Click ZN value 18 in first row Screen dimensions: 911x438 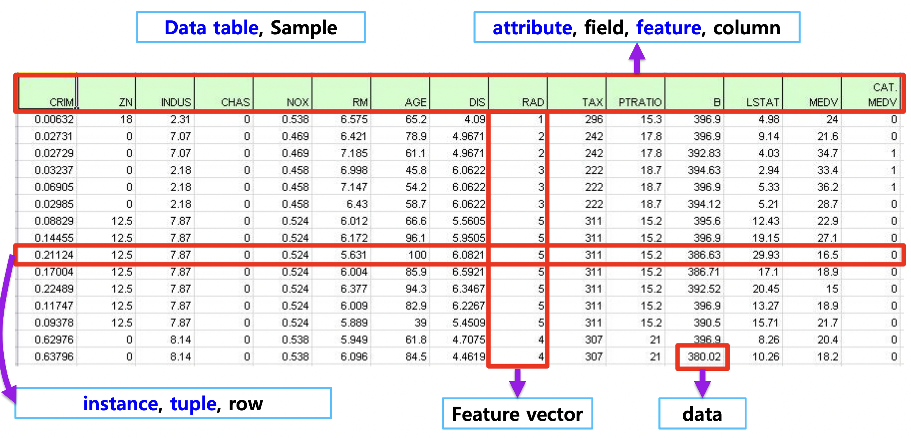[107, 119]
